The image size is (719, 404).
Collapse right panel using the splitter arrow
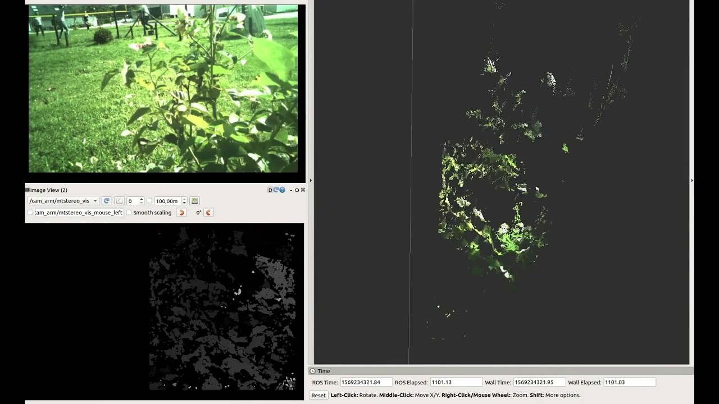click(x=691, y=180)
